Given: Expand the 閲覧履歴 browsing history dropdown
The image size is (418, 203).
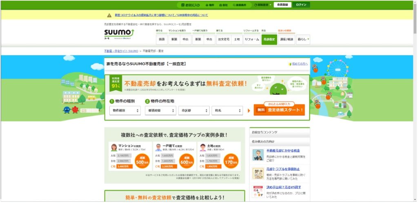Looking at the screenshot, I should point(262,5).
